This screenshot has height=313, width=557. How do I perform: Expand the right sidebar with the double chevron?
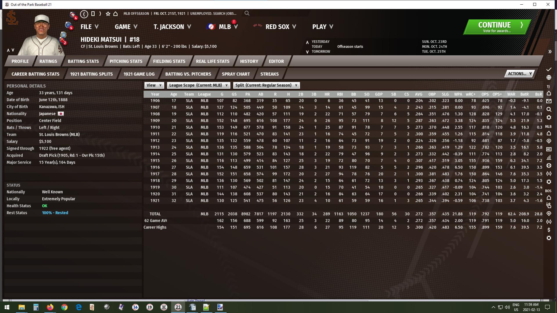(550, 52)
